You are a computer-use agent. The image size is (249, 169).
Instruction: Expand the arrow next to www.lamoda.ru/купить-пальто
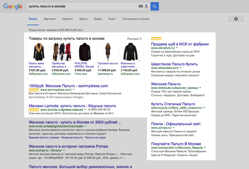[85, 109]
